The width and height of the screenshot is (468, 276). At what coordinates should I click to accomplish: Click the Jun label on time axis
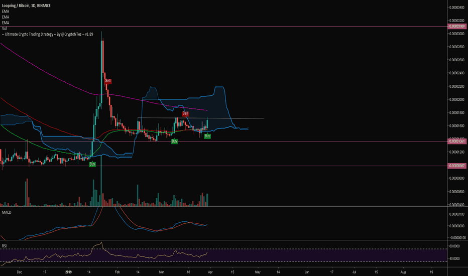(x=307, y=272)
